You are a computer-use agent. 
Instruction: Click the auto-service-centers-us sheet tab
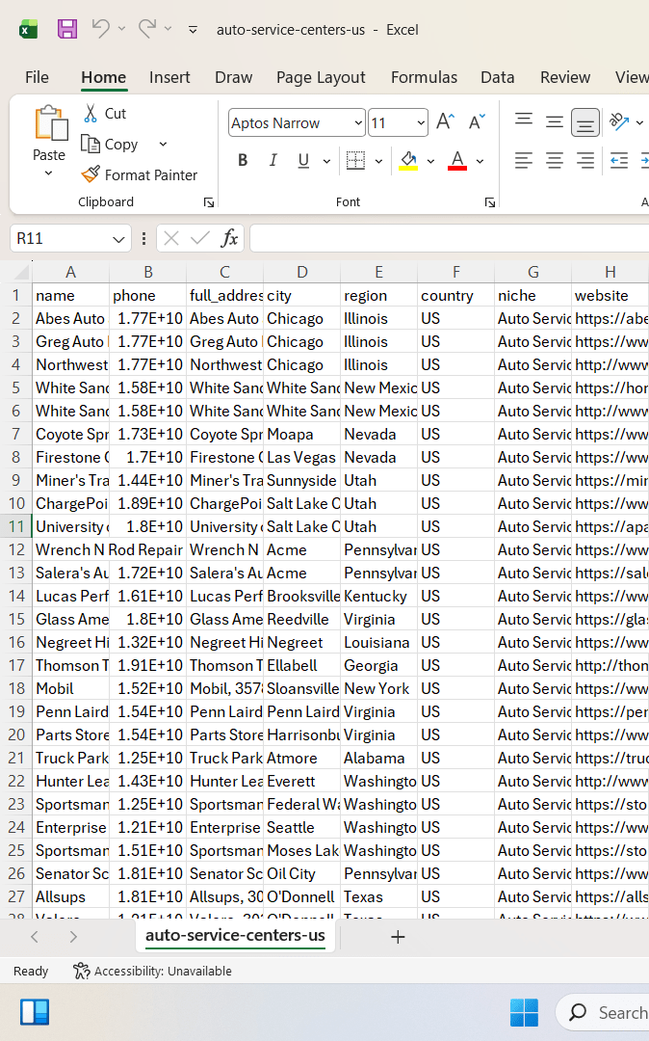(x=235, y=936)
